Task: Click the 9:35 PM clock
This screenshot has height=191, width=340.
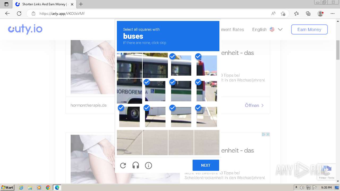Action: click(326, 188)
